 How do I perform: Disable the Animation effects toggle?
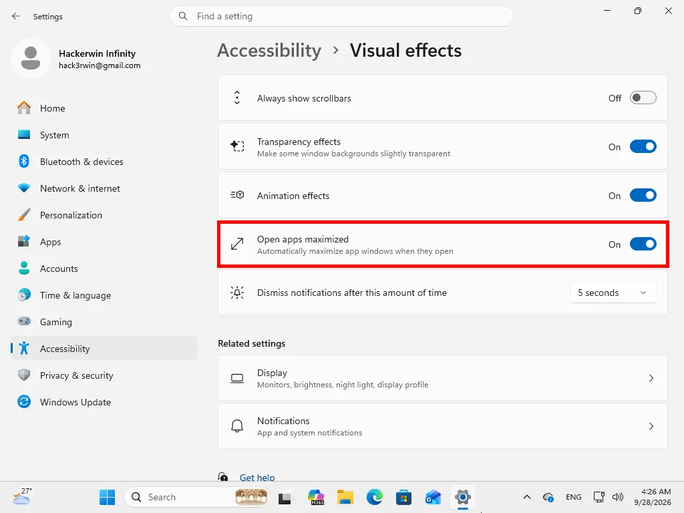click(643, 196)
